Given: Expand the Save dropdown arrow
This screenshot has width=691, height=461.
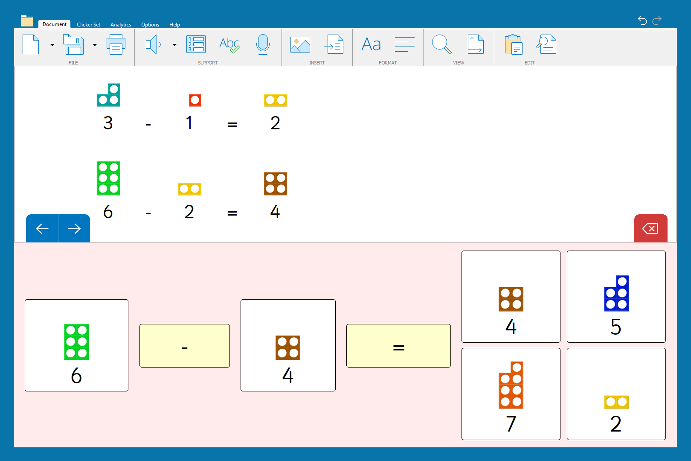Looking at the screenshot, I should (x=95, y=45).
